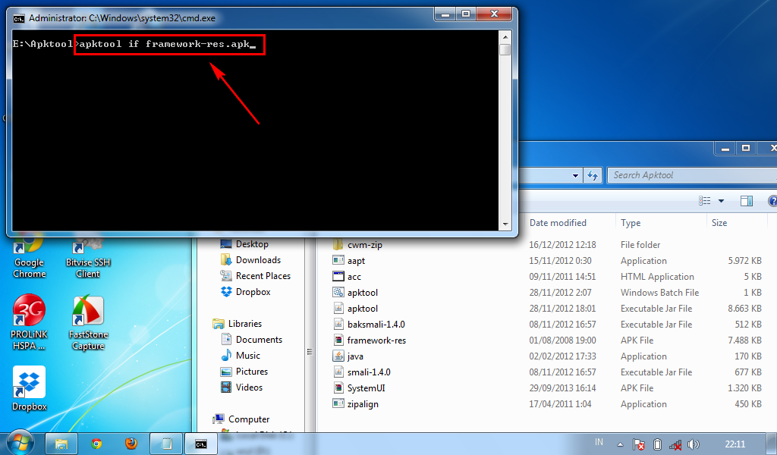Toggle the Explorer preview pane
The width and height of the screenshot is (777, 455).
(746, 200)
